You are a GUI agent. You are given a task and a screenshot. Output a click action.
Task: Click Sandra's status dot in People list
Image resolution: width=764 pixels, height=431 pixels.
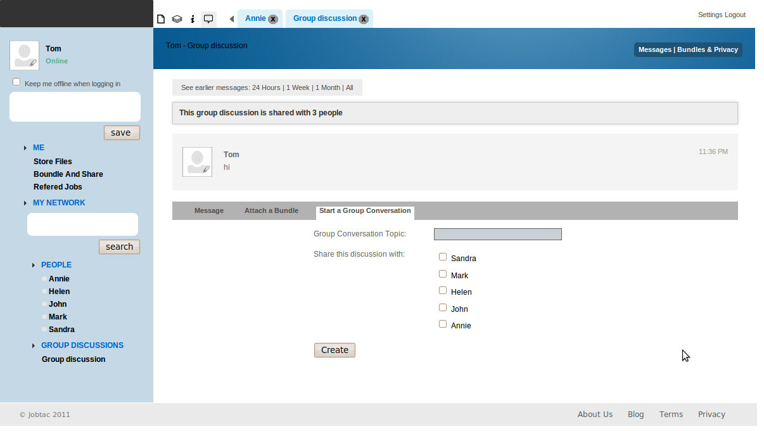pos(44,330)
